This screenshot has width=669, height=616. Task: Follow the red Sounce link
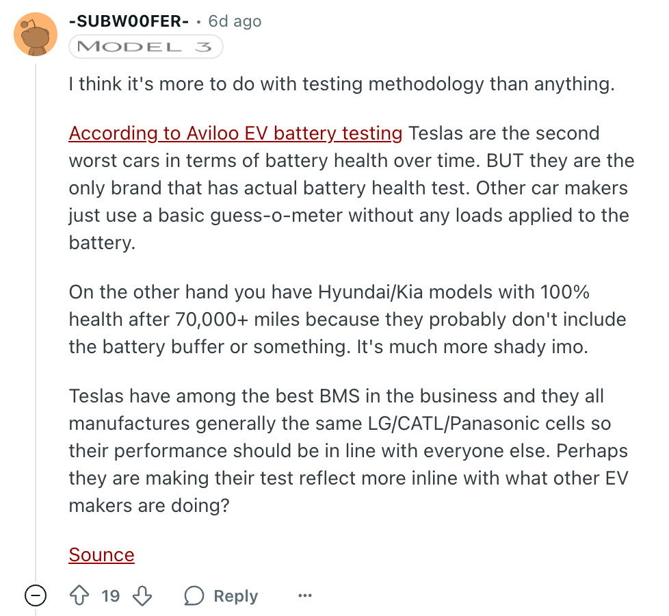(101, 554)
